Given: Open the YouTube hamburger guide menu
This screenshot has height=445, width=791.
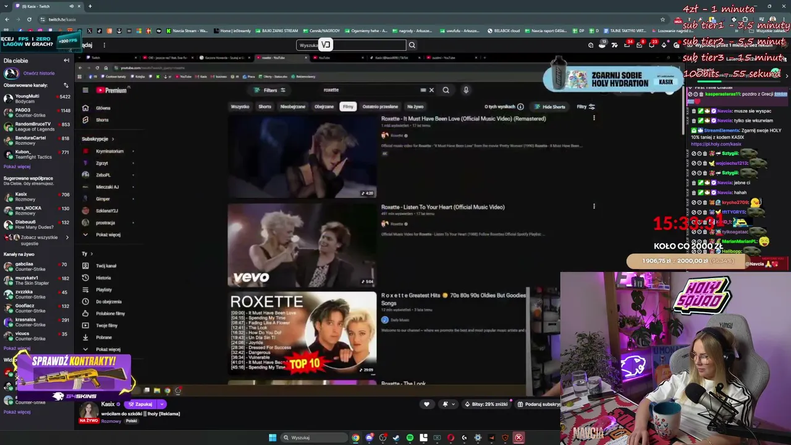Looking at the screenshot, I should click(x=85, y=90).
